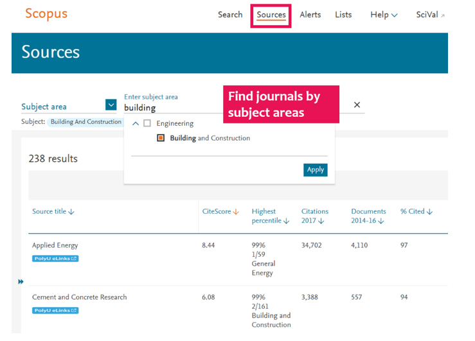Click the 3,388 citations value
The image size is (475, 341).
[x=310, y=297]
